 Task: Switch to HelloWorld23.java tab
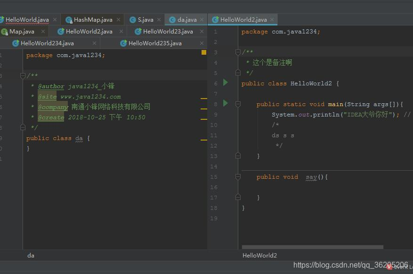pos(168,32)
